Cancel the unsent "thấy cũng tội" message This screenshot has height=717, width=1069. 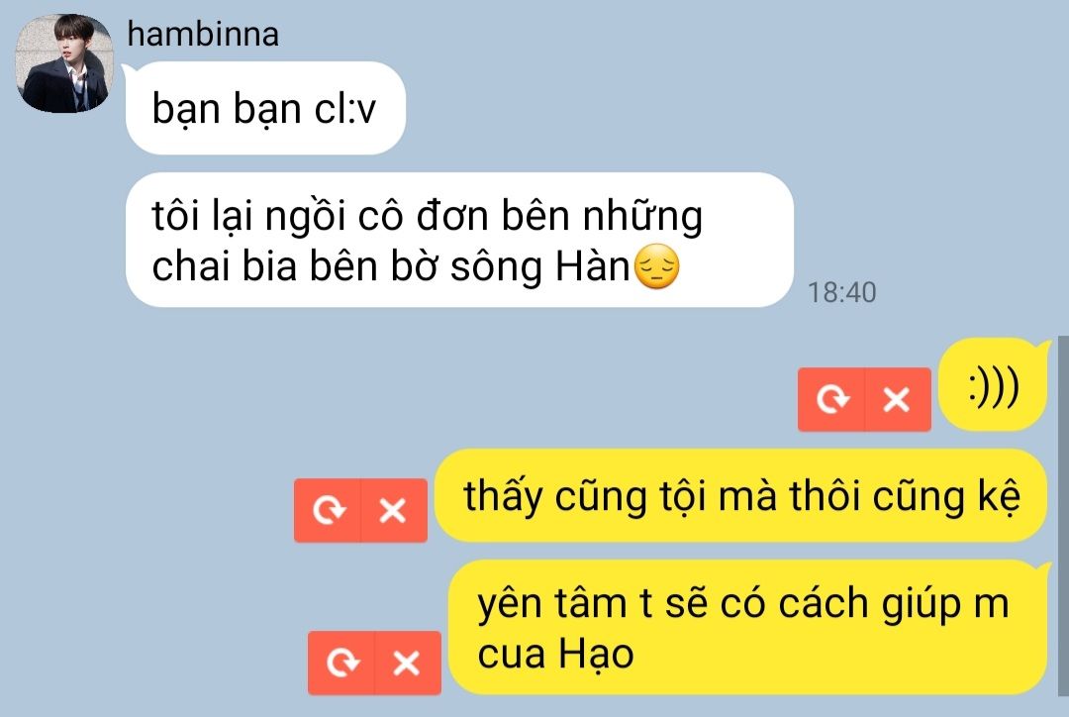393,510
